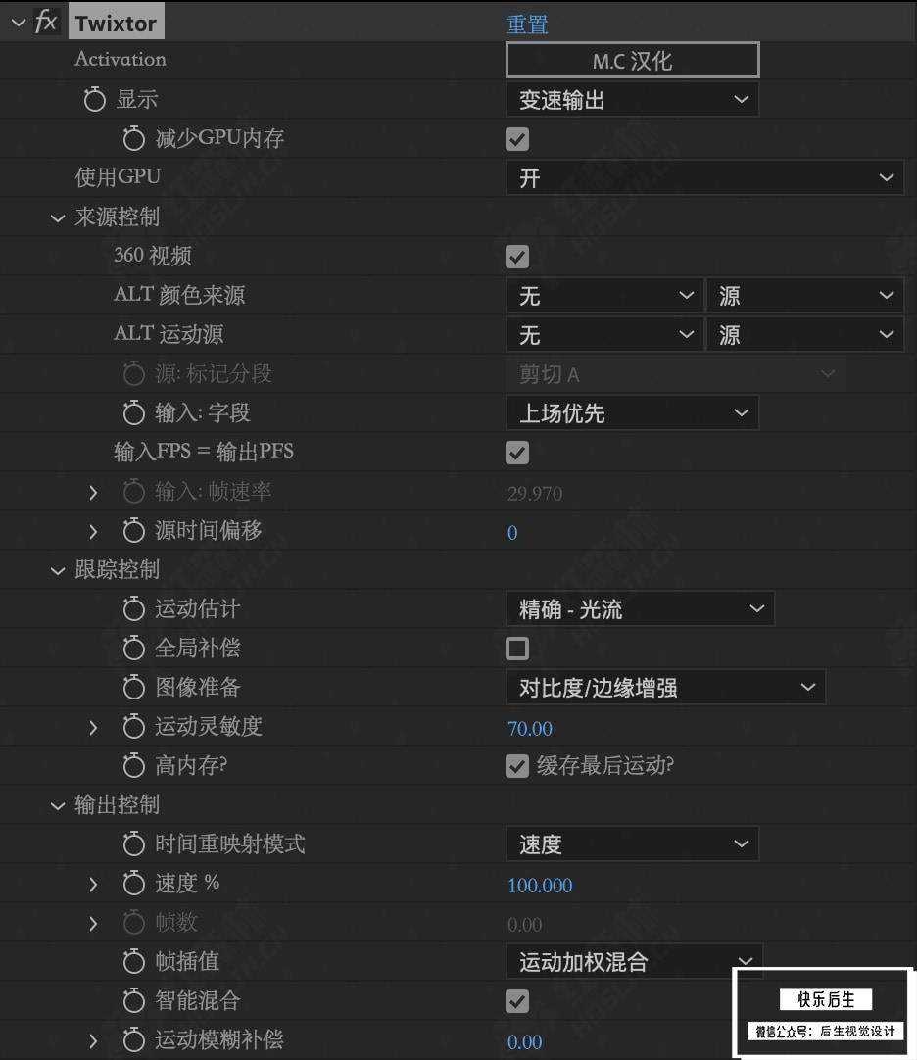Image resolution: width=917 pixels, height=1060 pixels.
Task: Open the 精确 - 光流 motion estimate dropdown
Action: pyautogui.click(x=640, y=609)
